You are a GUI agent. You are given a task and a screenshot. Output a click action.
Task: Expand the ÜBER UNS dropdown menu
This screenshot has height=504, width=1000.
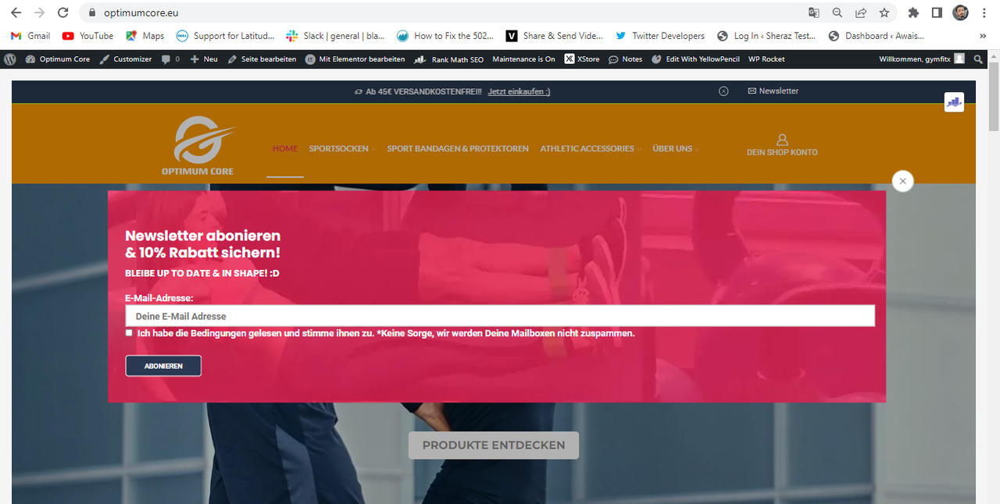click(x=675, y=148)
